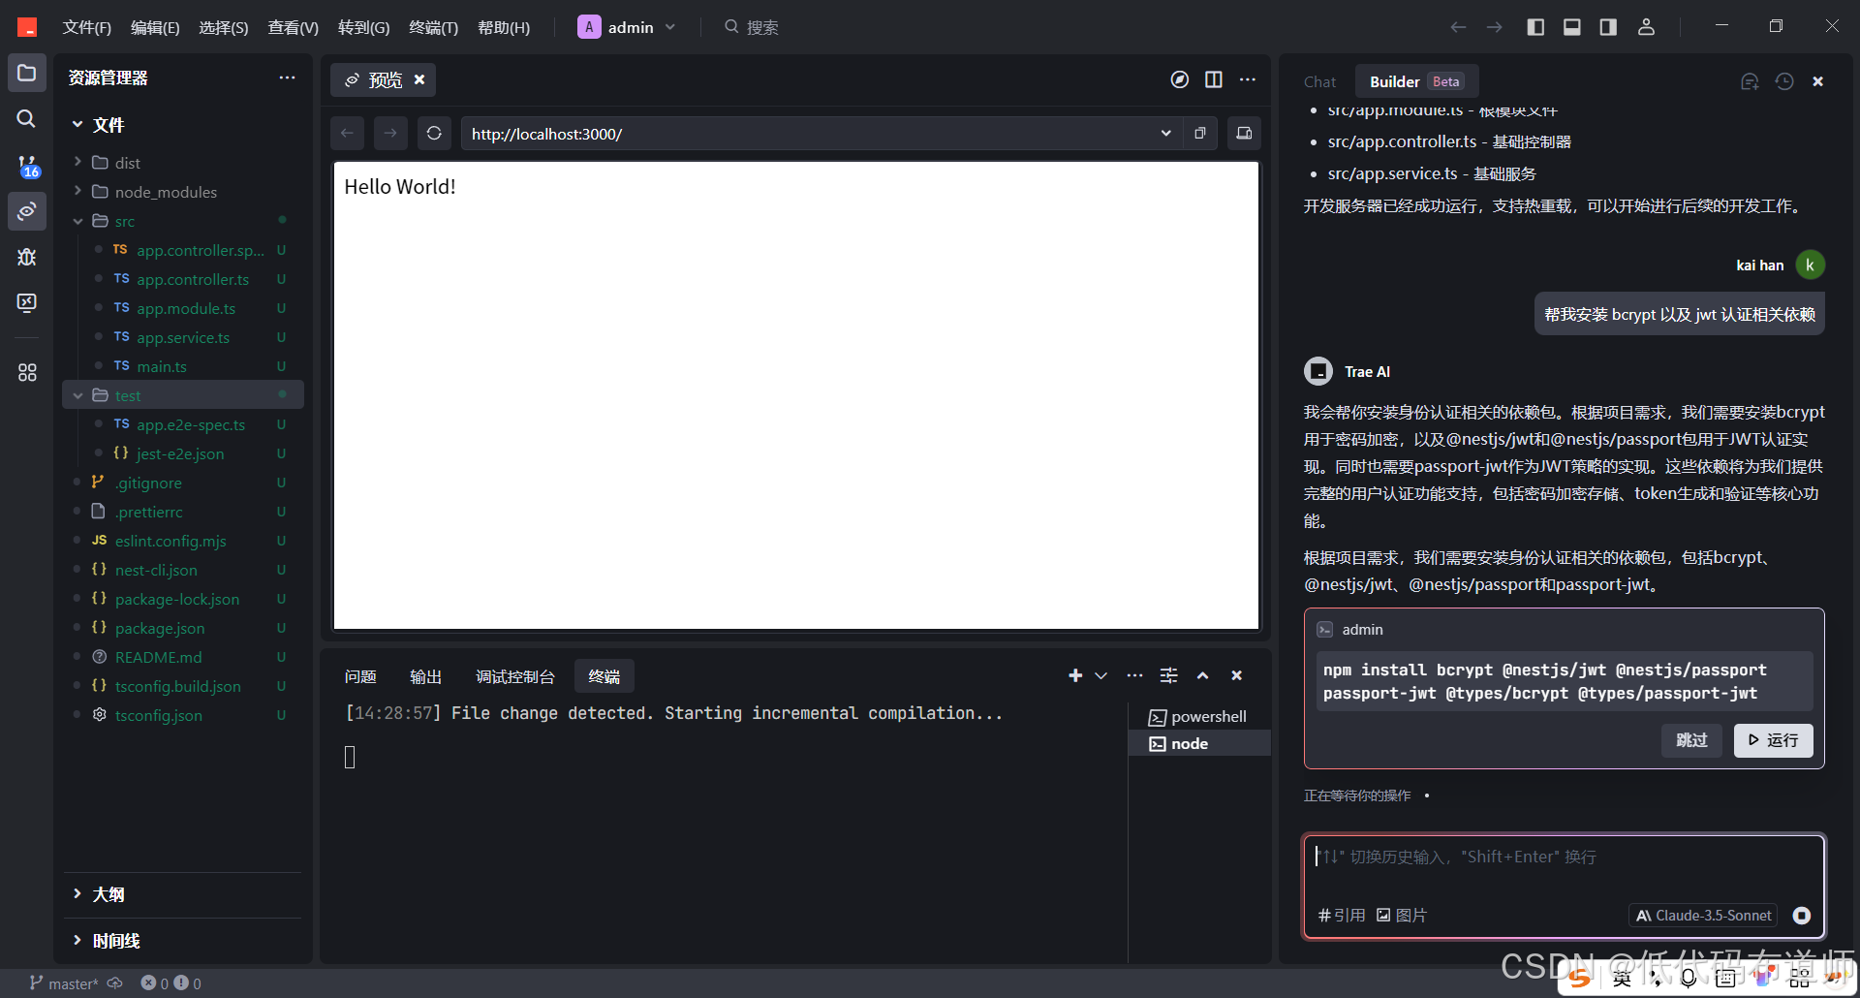
Task: Split the editor to the right
Action: click(x=1213, y=79)
